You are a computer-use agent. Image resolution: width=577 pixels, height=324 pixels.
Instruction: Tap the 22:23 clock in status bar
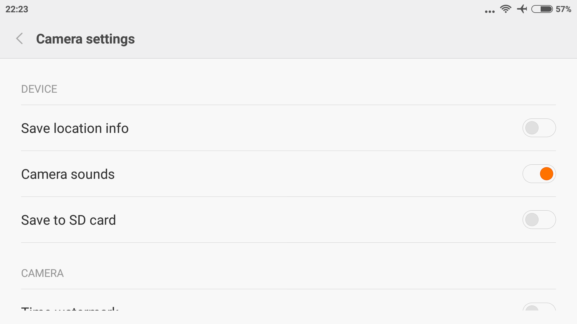17,9
